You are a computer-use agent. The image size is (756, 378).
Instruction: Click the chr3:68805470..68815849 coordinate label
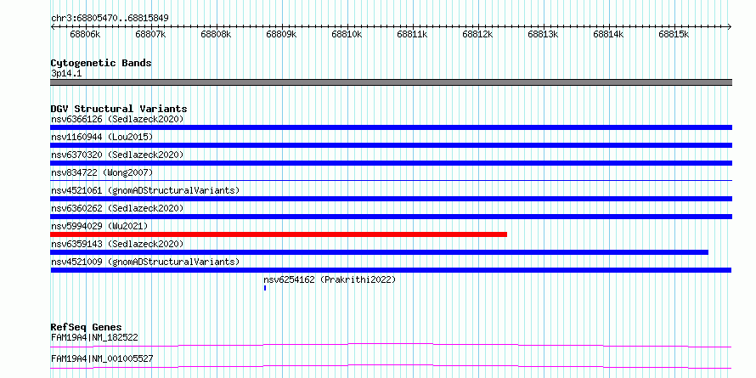pyautogui.click(x=110, y=19)
